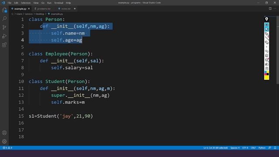Open the File menu
The height and width of the screenshot is (157, 279).
pos(10,3)
